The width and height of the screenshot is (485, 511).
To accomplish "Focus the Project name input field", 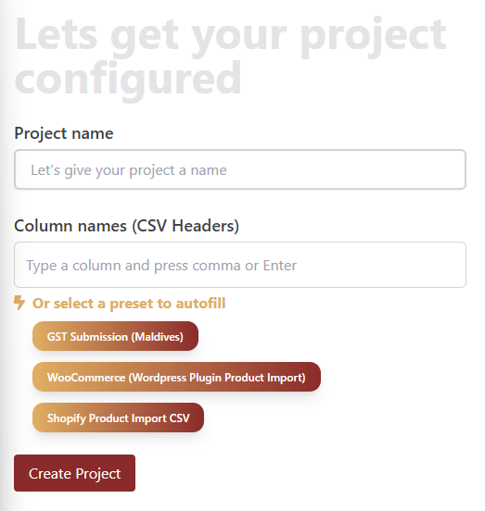I will click(x=240, y=169).
